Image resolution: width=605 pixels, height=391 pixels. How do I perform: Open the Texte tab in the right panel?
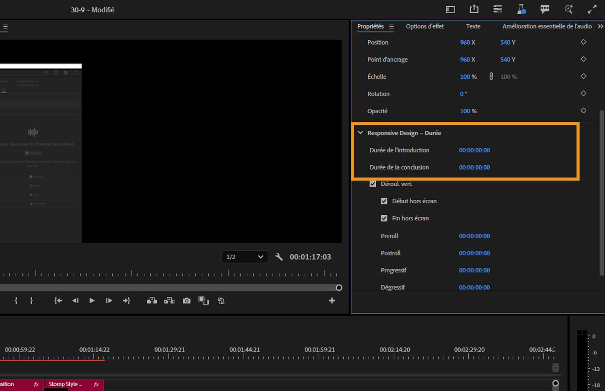click(473, 26)
